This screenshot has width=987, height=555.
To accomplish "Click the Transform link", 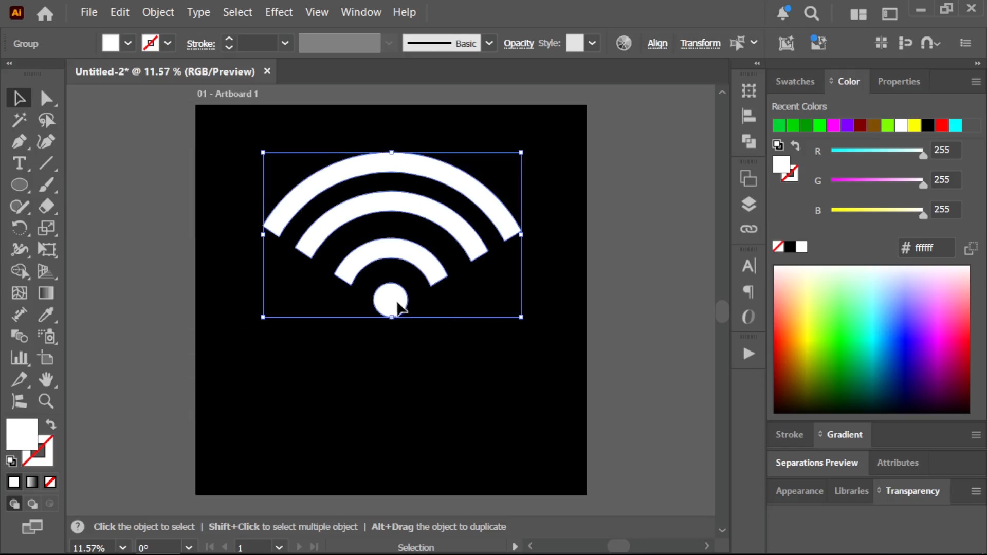I will 700,44.
